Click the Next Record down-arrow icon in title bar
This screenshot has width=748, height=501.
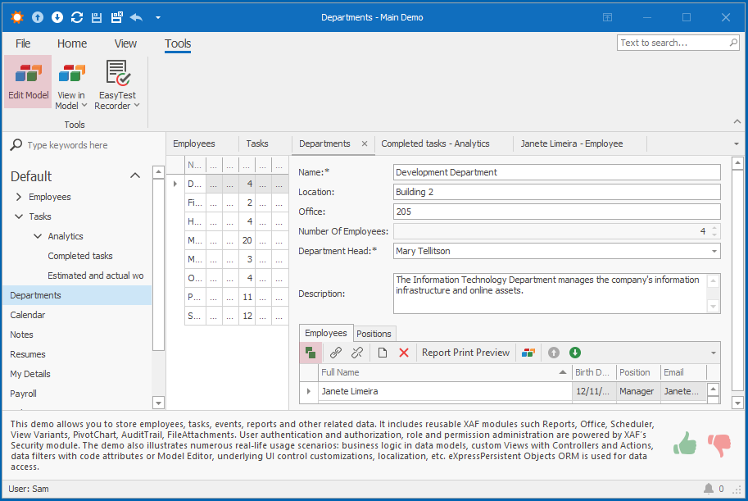click(x=57, y=18)
